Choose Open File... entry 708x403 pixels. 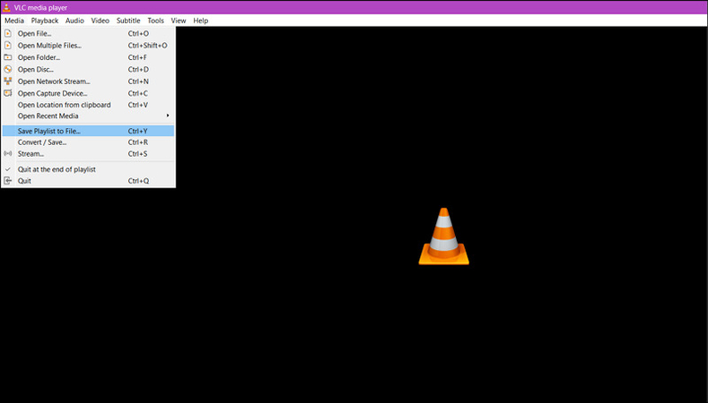tap(88, 33)
